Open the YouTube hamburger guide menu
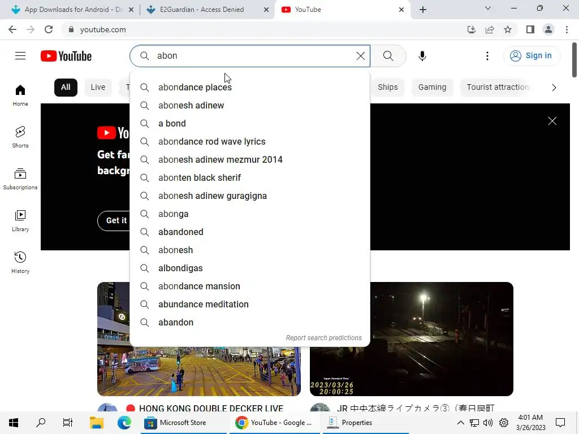This screenshot has width=579, height=434. (20, 56)
